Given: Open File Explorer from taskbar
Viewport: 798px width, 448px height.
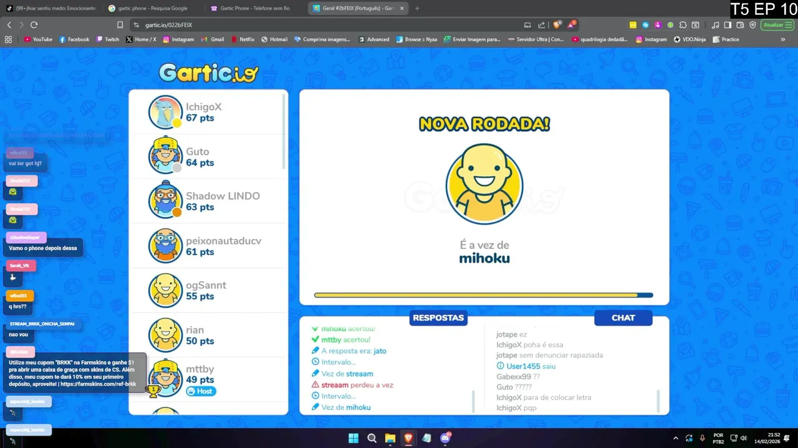Looking at the screenshot, I should 390,438.
